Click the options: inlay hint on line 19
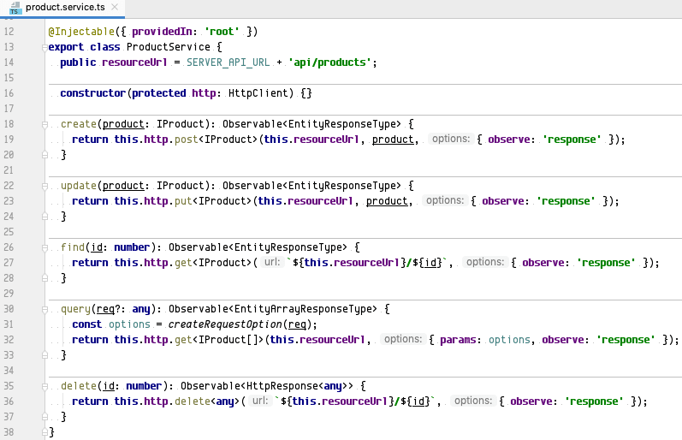Viewport: 682px width, 440px height. [451, 139]
